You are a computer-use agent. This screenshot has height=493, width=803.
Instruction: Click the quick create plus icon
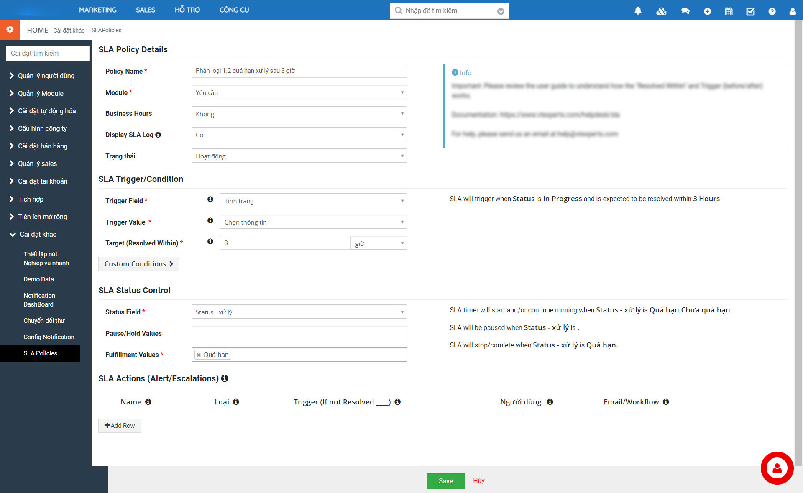pos(707,11)
